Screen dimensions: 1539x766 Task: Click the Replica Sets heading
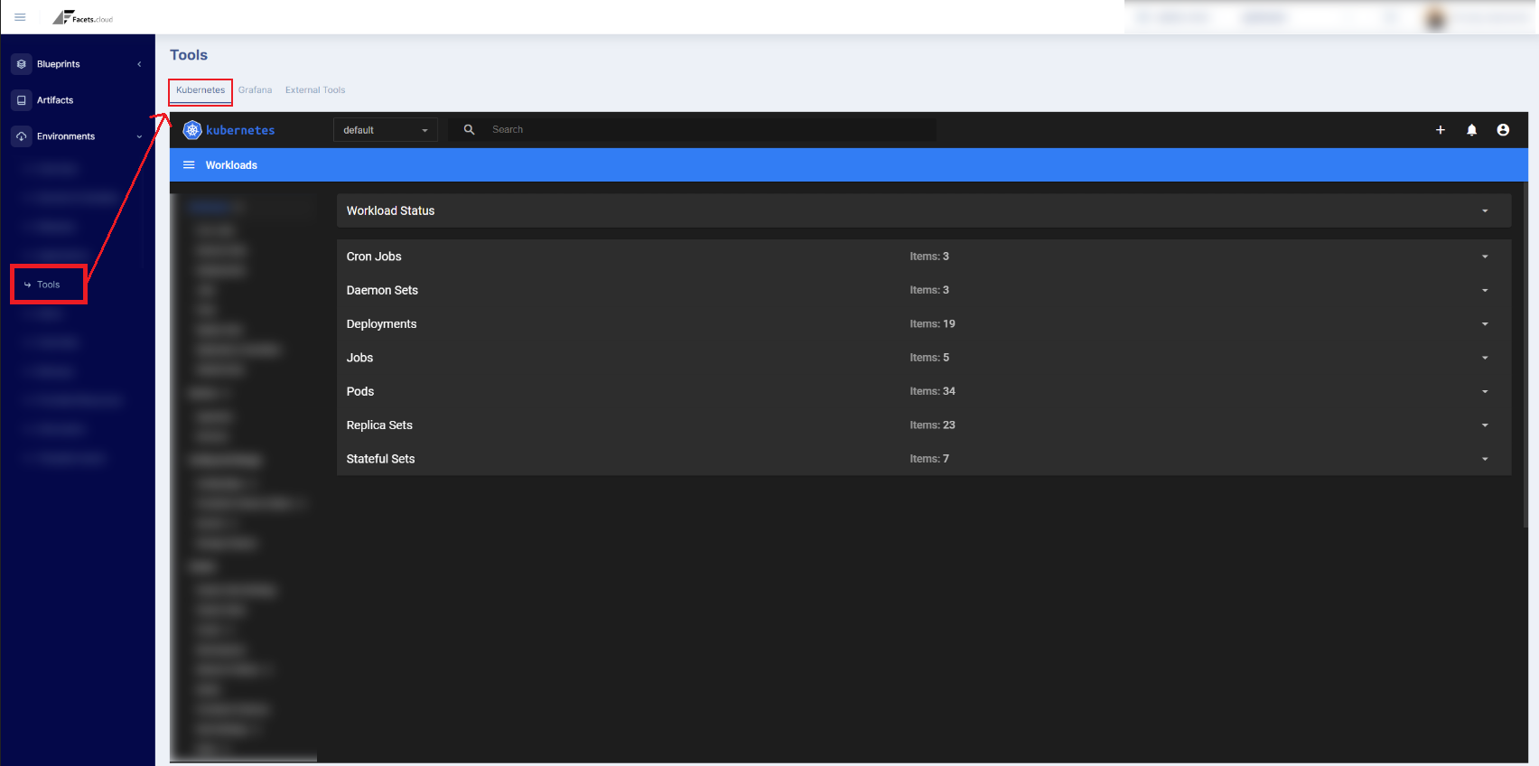pyautogui.click(x=379, y=425)
